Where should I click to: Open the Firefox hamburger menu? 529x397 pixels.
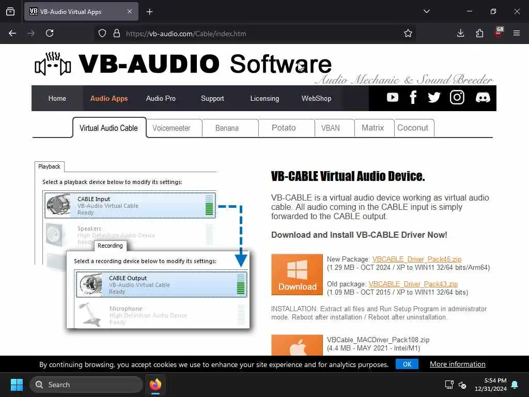(x=517, y=33)
